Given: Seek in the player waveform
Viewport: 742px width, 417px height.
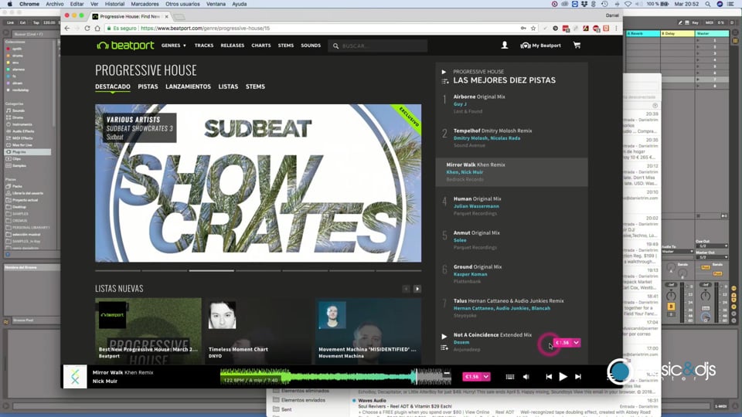Looking at the screenshot, I should [x=335, y=377].
